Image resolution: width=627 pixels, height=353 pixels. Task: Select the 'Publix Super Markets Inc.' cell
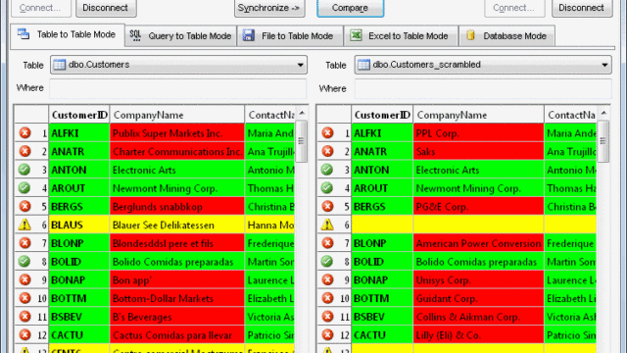pos(177,133)
